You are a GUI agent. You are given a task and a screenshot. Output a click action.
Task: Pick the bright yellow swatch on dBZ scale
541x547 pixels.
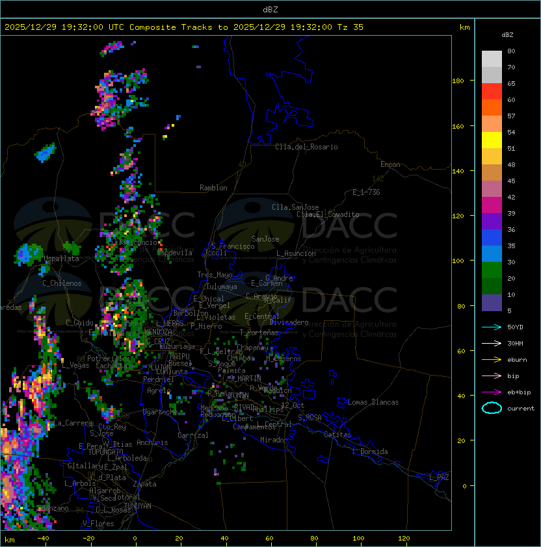pyautogui.click(x=492, y=140)
